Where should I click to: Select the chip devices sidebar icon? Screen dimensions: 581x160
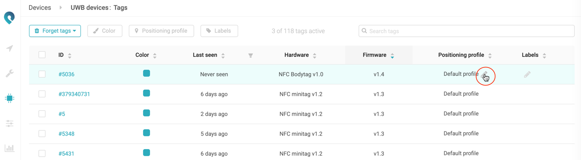point(9,98)
